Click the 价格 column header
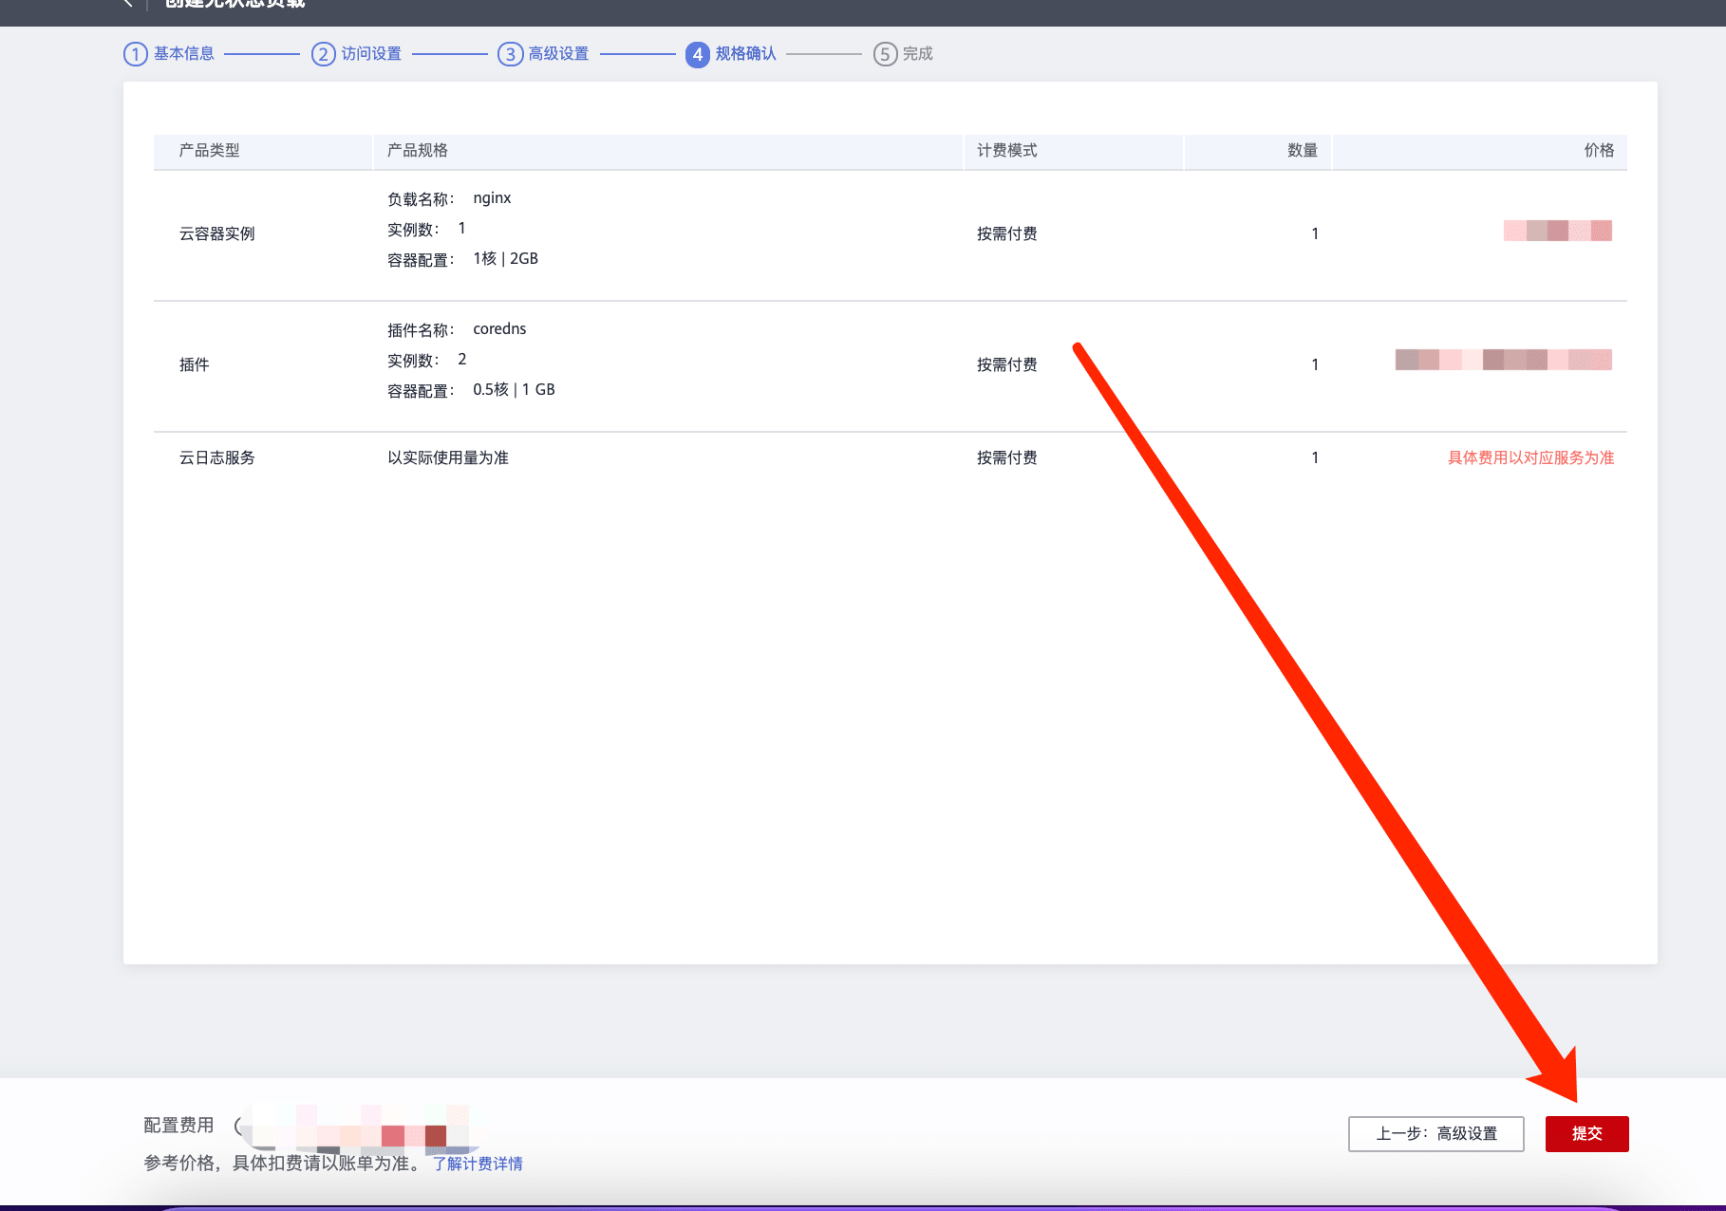Viewport: 1726px width, 1211px height. (x=1599, y=151)
